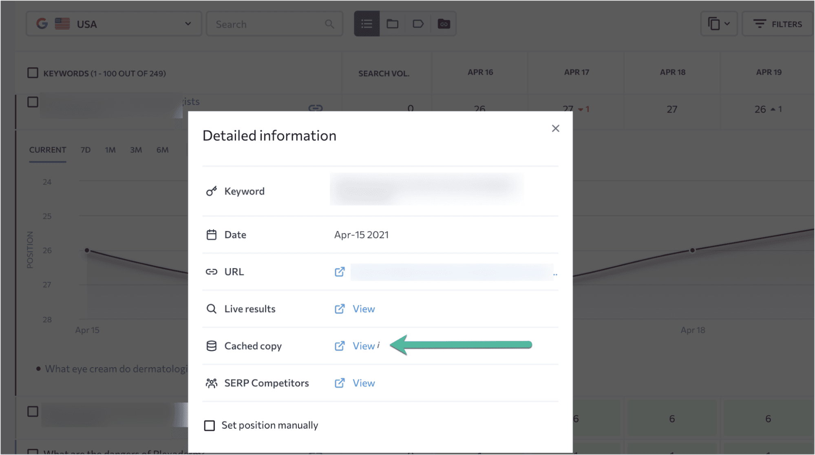Click the link icon beside first keyword

tap(315, 108)
